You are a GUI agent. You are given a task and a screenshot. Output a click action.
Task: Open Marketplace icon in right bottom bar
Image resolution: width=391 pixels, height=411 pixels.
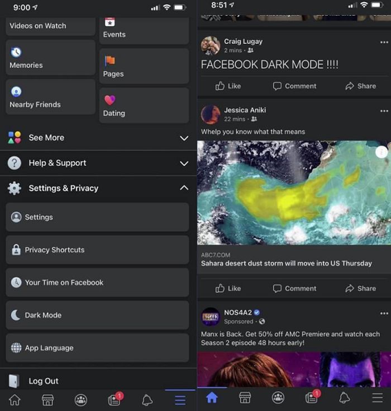point(245,398)
